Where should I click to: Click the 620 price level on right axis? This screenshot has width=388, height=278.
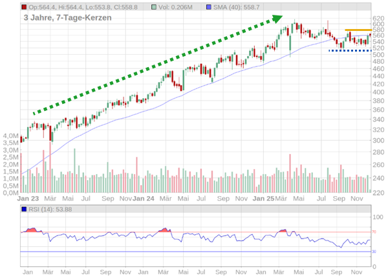[x=379, y=19]
